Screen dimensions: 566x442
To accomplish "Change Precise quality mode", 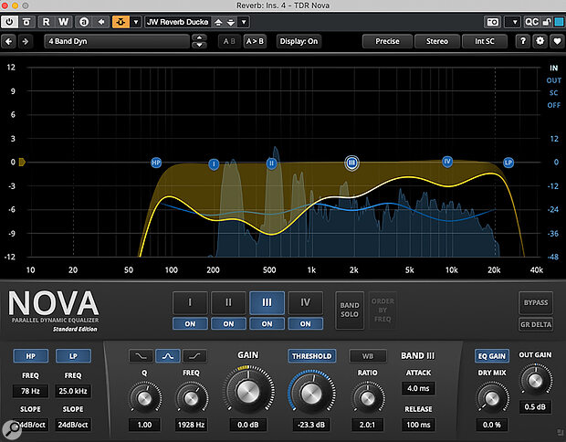I will coord(387,41).
